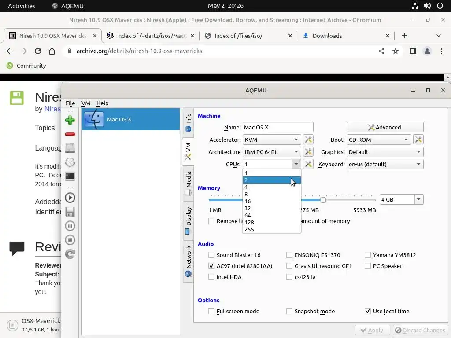This screenshot has height=338, width=451.
Task: Remove VM using red minus icon
Action: tap(70, 134)
